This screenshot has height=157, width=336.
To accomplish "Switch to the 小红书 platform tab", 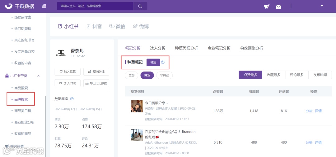I will (x=68, y=26).
